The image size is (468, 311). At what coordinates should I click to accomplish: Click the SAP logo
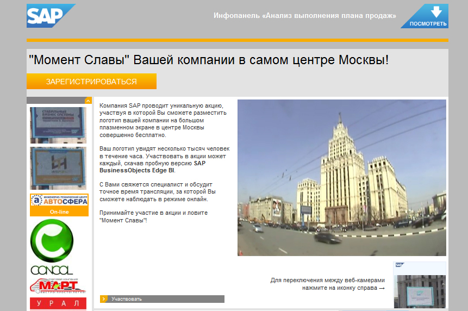pyautogui.click(x=51, y=16)
